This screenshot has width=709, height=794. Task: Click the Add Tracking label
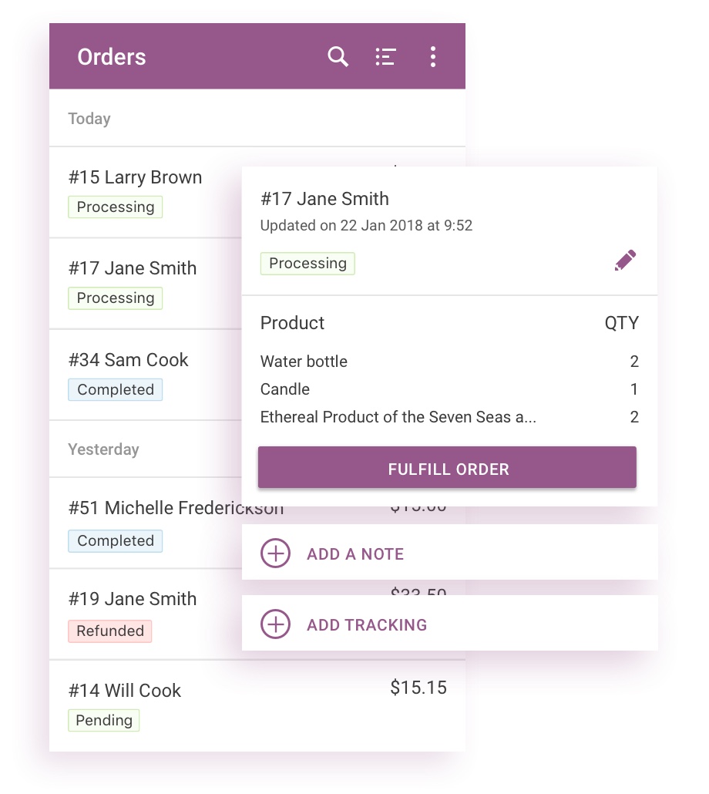[367, 624]
